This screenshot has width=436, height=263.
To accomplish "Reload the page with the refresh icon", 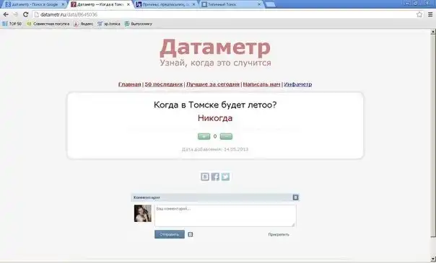I will click(25, 14).
